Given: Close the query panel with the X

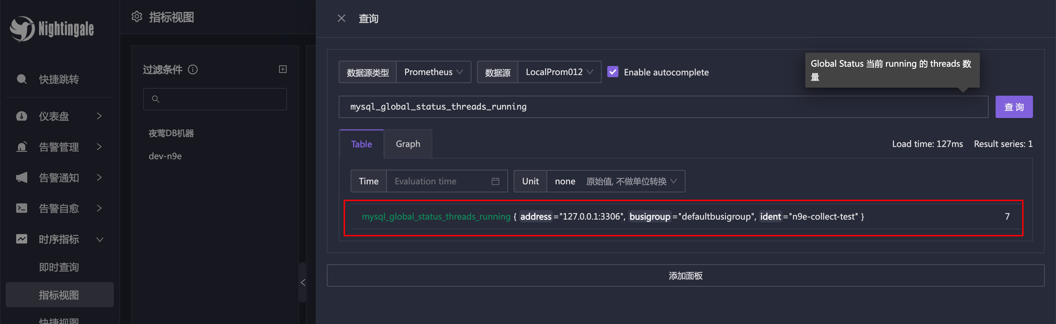Looking at the screenshot, I should point(342,18).
